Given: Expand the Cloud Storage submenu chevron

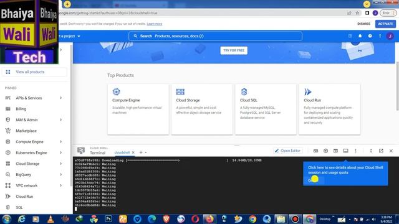Looking at the screenshot, I should tap(60, 163).
